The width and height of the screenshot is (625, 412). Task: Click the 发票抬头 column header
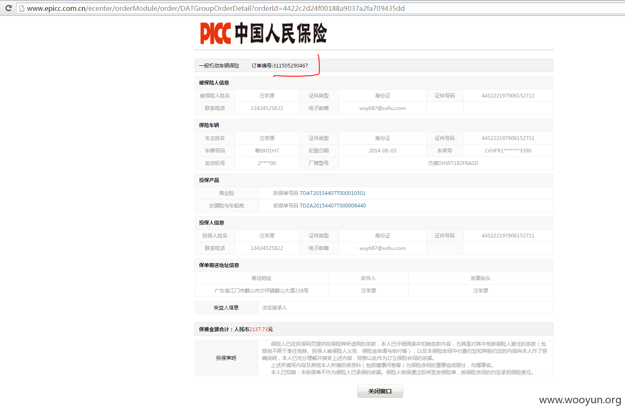coord(480,278)
